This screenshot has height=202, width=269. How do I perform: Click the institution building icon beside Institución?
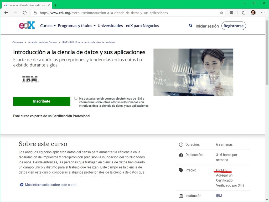tap(181, 195)
